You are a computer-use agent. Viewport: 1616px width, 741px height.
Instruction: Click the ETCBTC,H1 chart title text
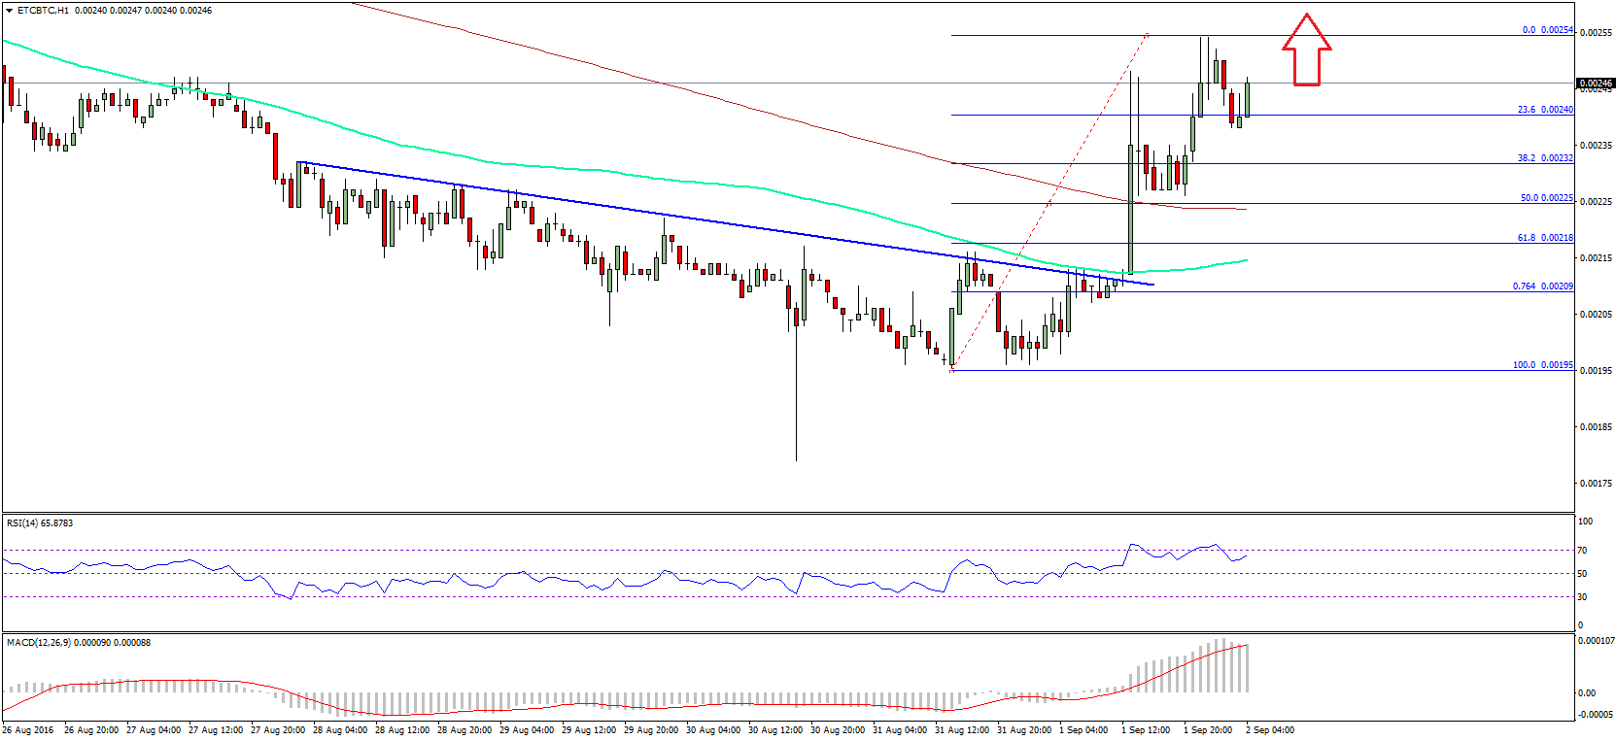click(43, 11)
